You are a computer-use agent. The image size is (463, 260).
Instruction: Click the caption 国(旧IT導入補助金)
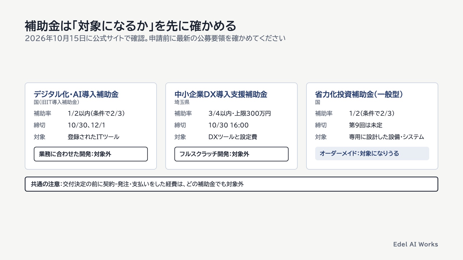point(56,102)
